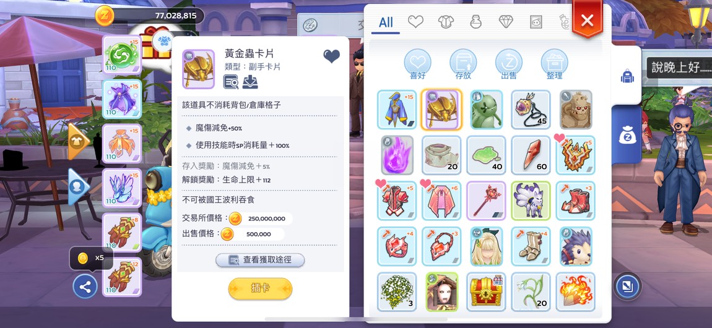Open the card detail magnifier icon
The width and height of the screenshot is (712, 328).
[231, 82]
